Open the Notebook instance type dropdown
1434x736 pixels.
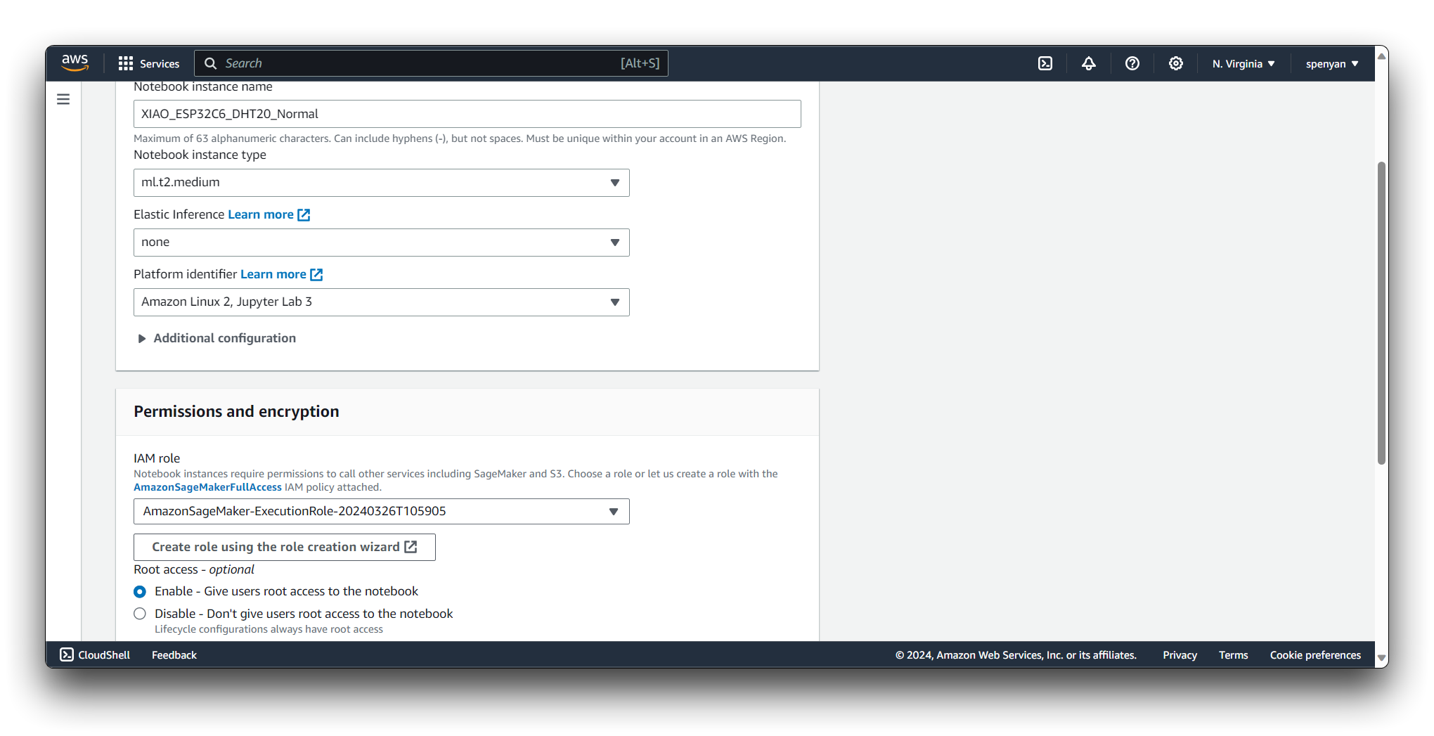381,183
